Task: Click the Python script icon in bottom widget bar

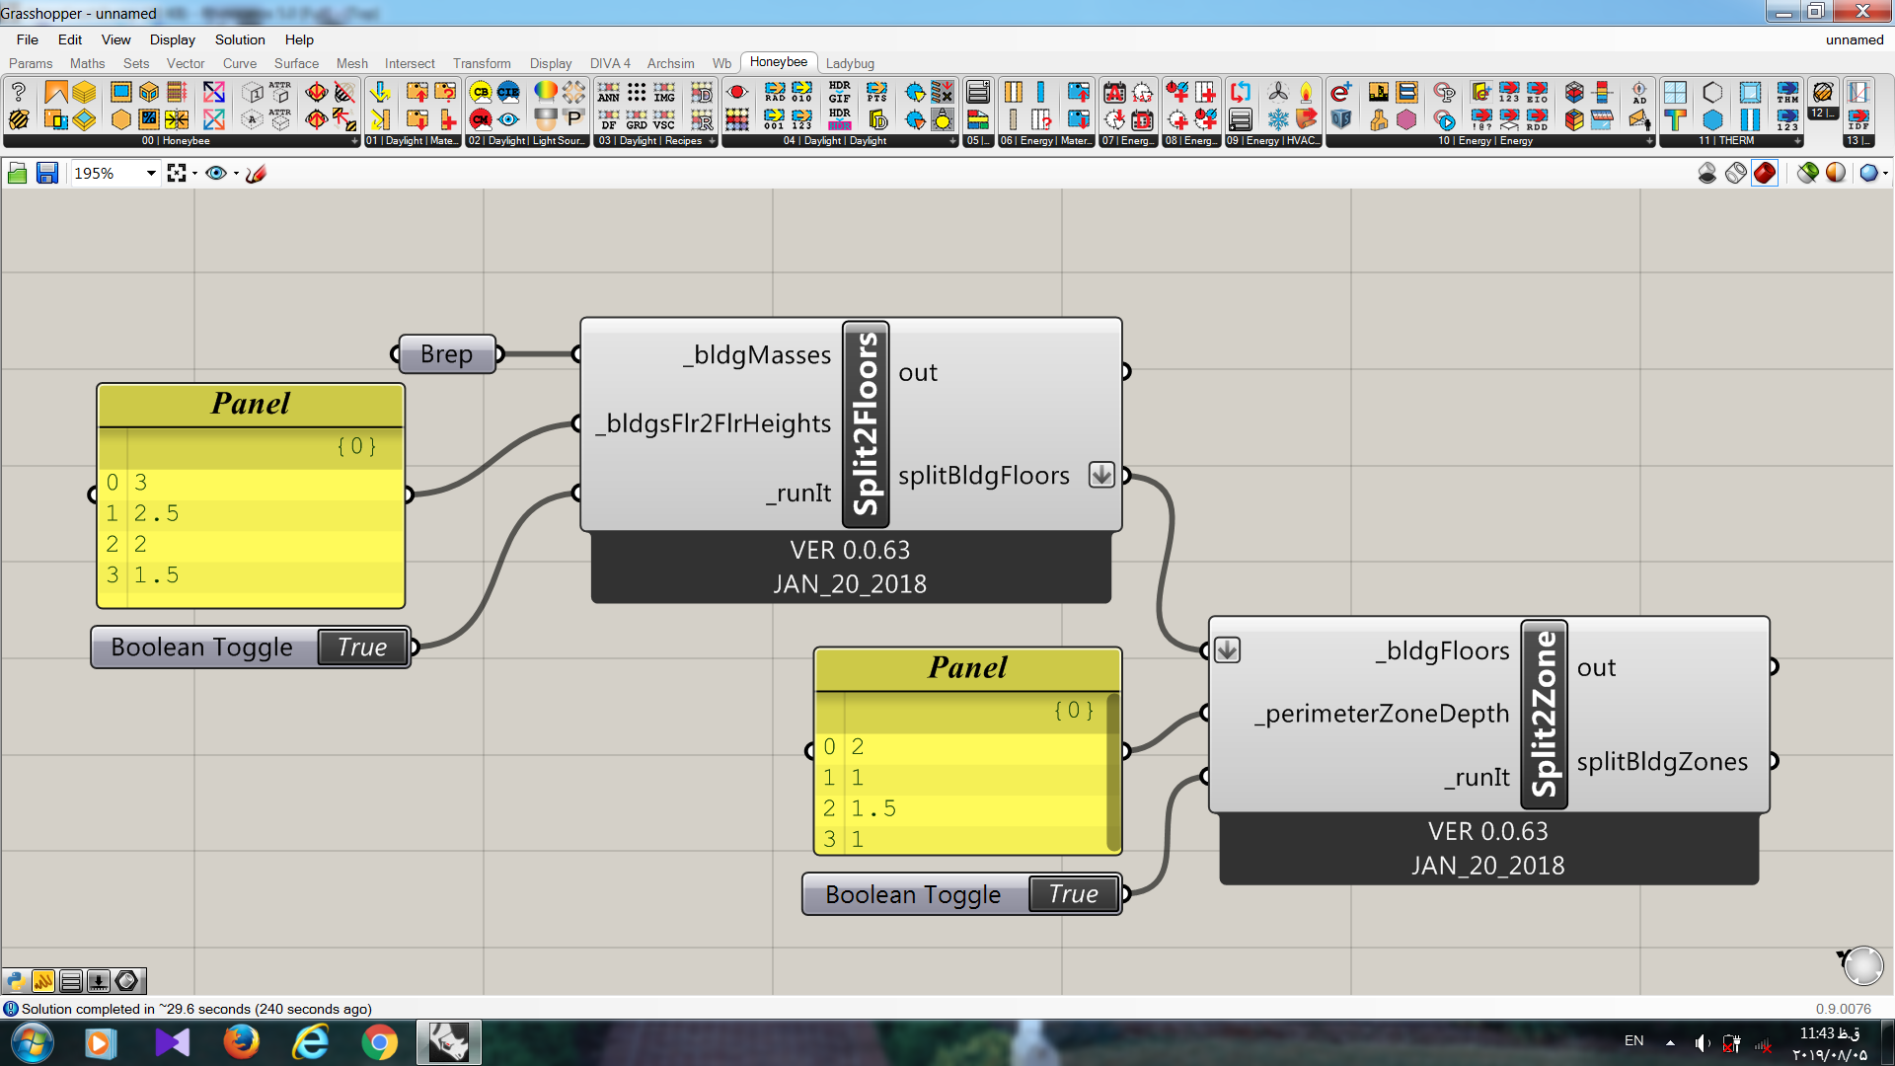Action: pyautogui.click(x=15, y=980)
